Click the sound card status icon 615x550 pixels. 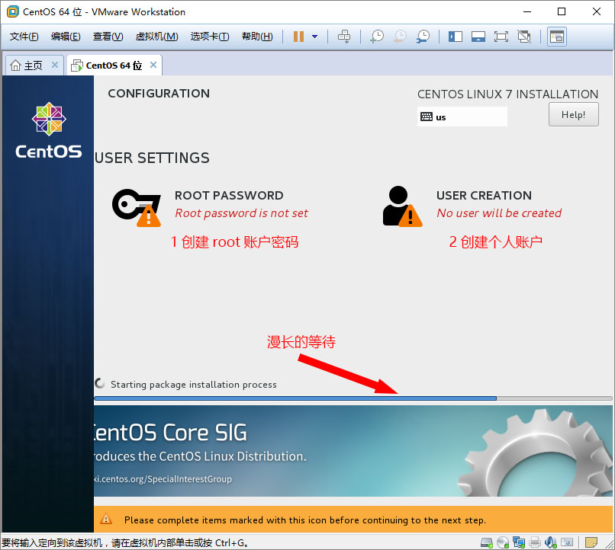tap(552, 542)
